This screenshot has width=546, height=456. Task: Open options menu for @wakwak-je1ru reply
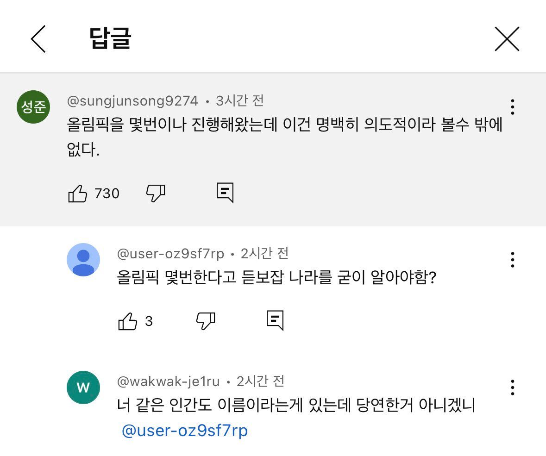click(512, 387)
